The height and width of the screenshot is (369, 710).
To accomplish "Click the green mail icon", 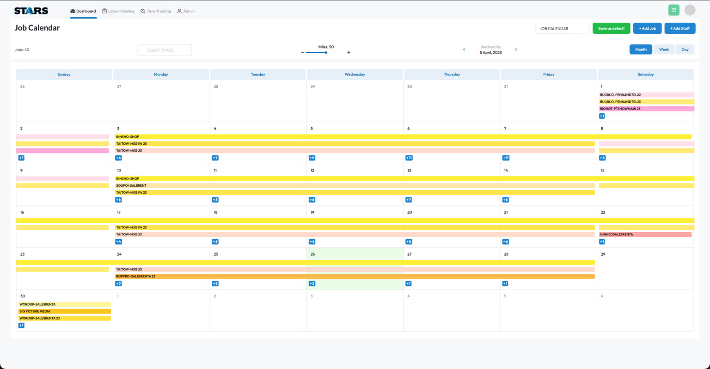I will pyautogui.click(x=673, y=10).
